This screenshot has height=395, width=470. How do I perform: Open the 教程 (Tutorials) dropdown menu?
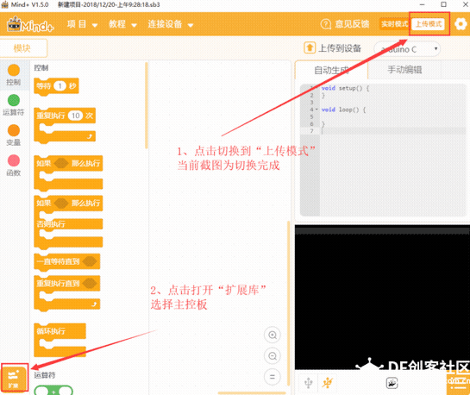[x=122, y=24]
